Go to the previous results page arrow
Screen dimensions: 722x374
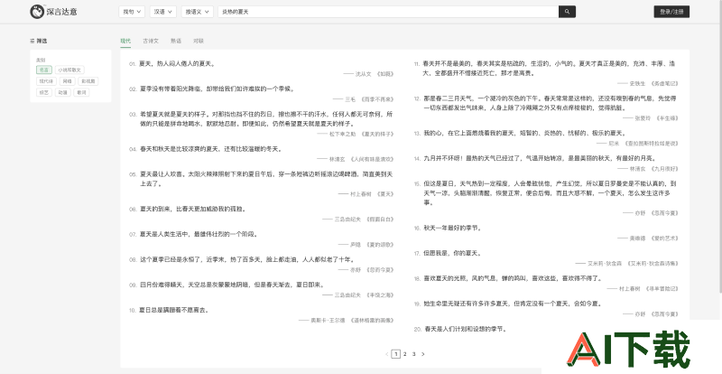pyautogui.click(x=387, y=354)
